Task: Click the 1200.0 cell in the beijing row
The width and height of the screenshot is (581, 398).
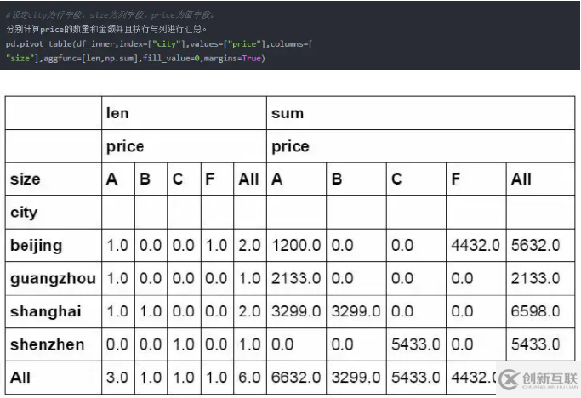Action: pyautogui.click(x=293, y=246)
